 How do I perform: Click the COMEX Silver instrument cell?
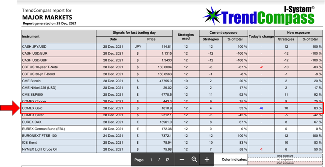(59, 115)
